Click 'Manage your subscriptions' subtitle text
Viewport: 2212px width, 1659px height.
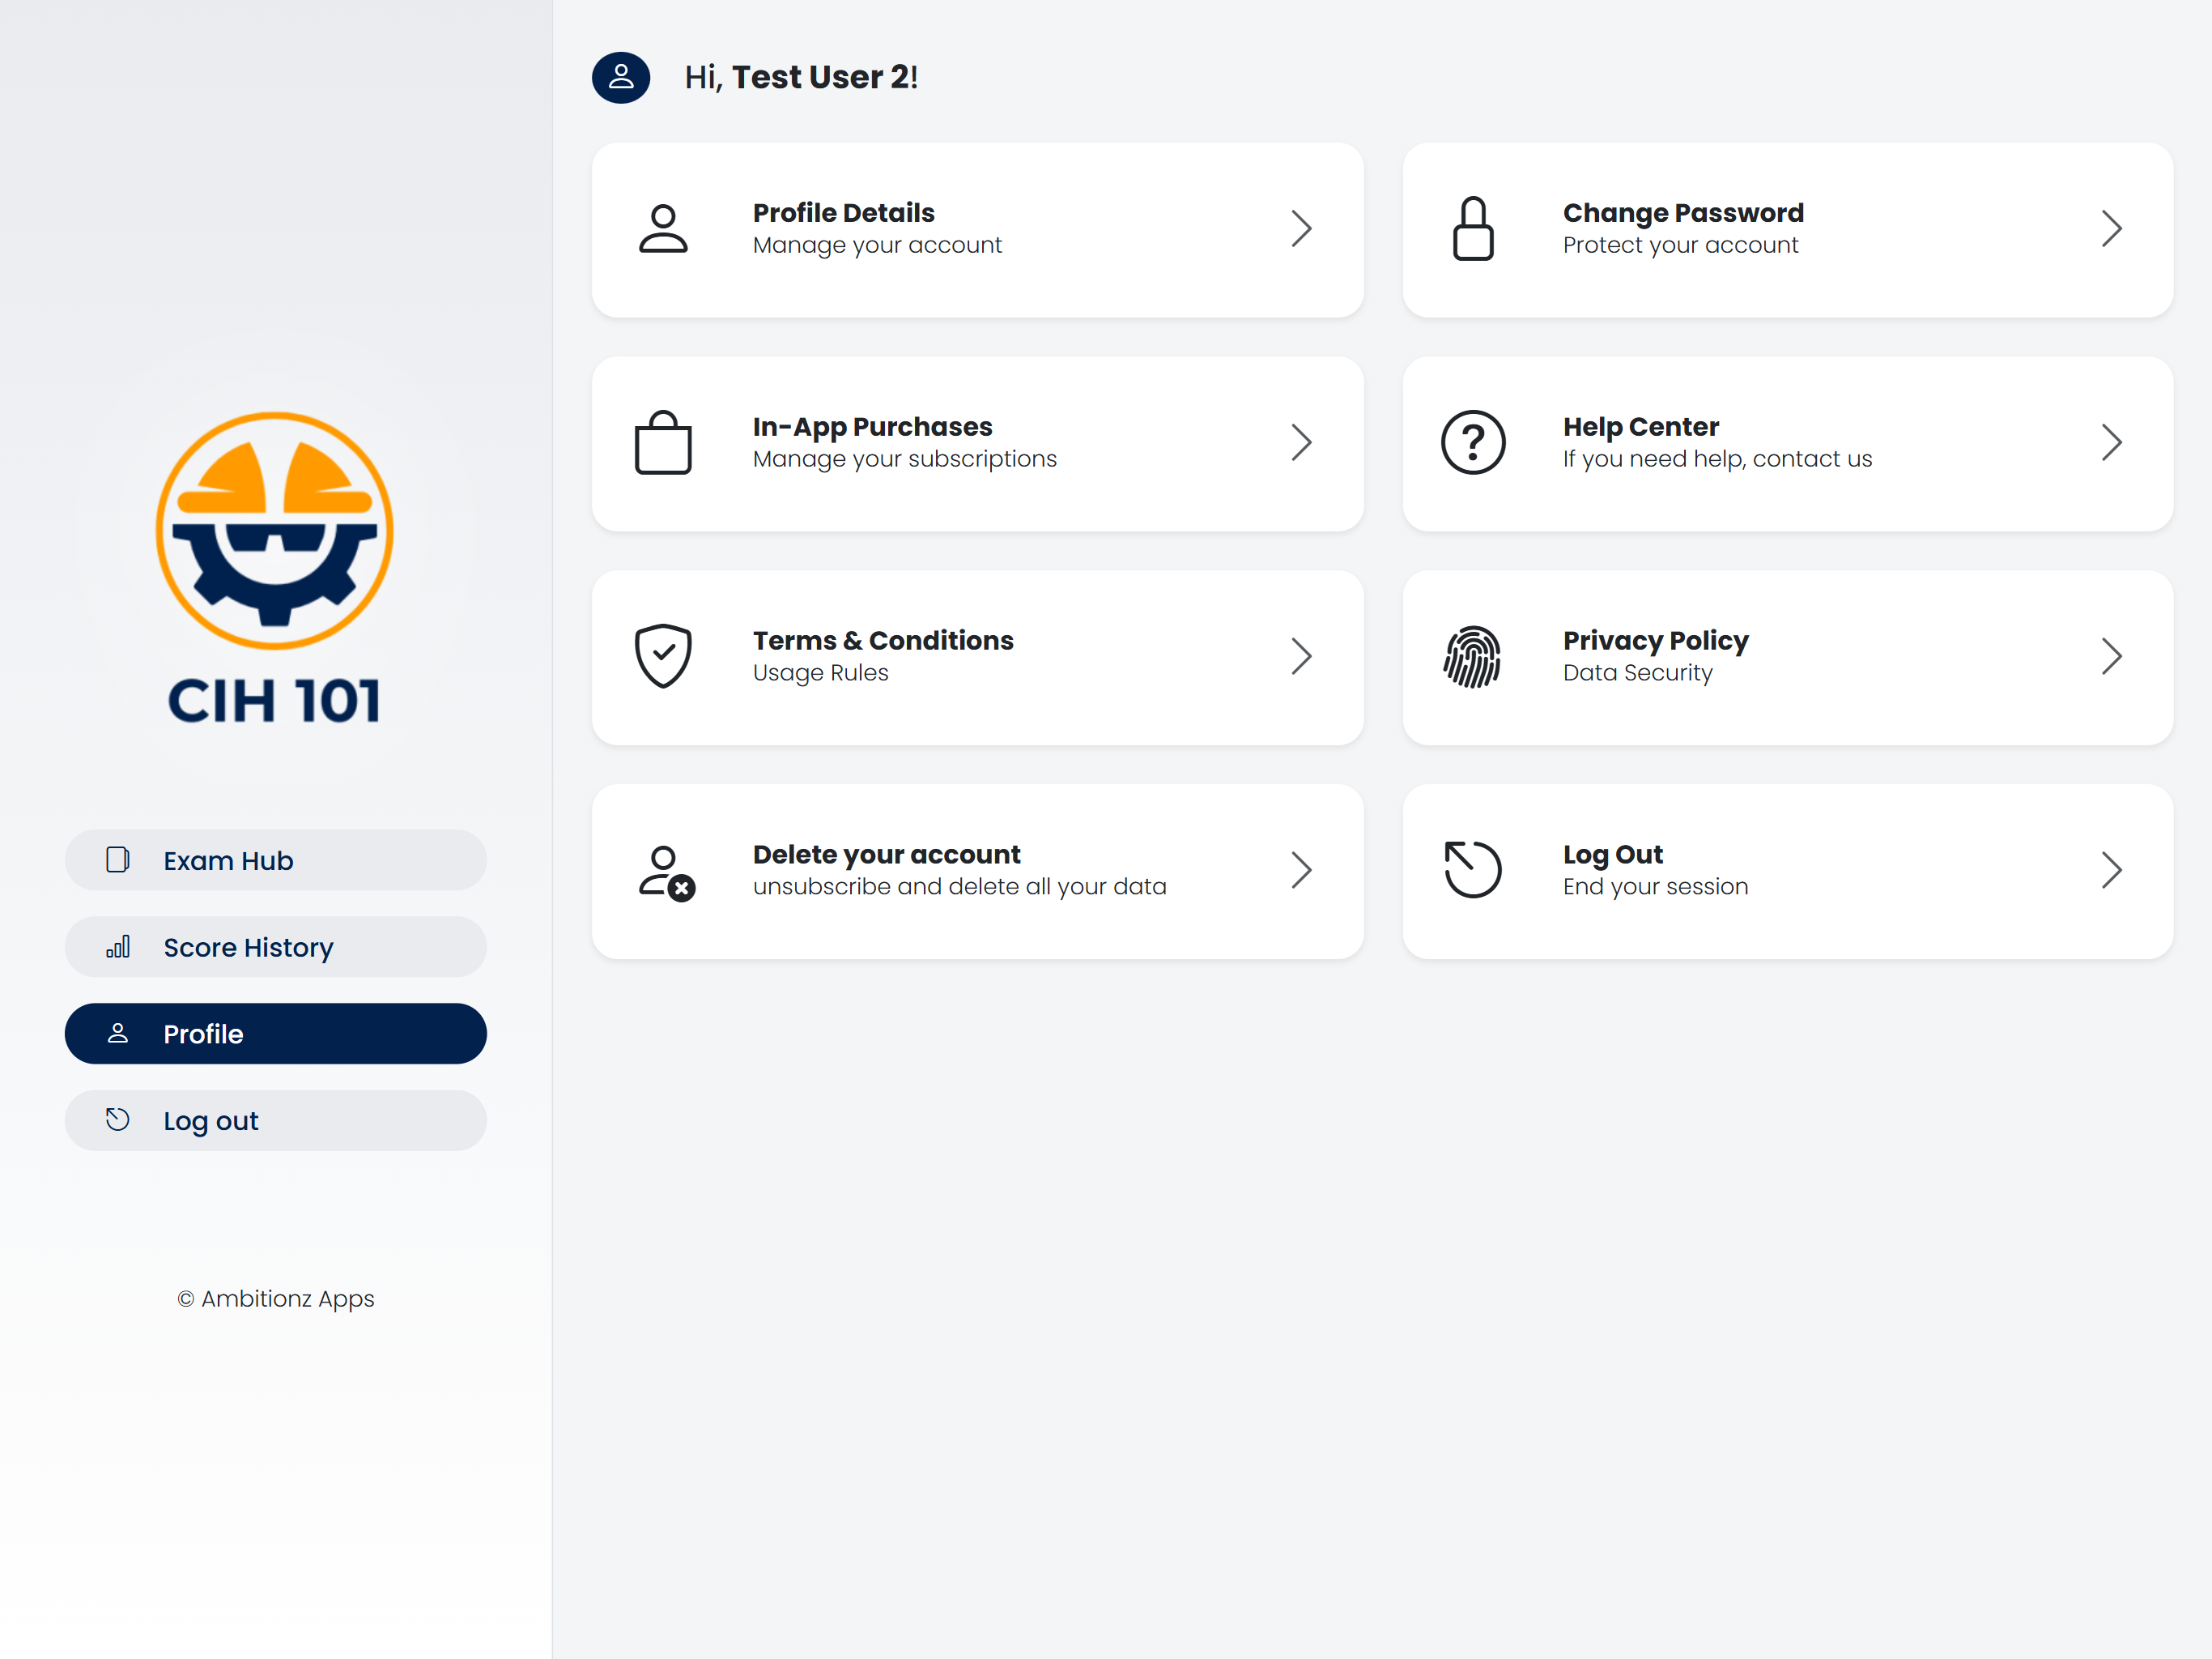[904, 459]
